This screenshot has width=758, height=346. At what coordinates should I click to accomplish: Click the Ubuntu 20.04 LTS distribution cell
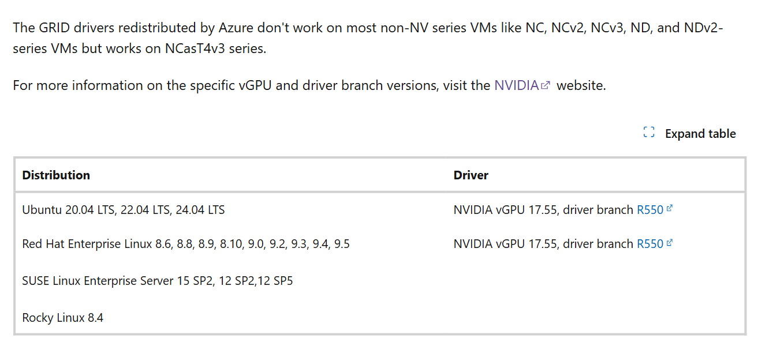[x=124, y=210]
